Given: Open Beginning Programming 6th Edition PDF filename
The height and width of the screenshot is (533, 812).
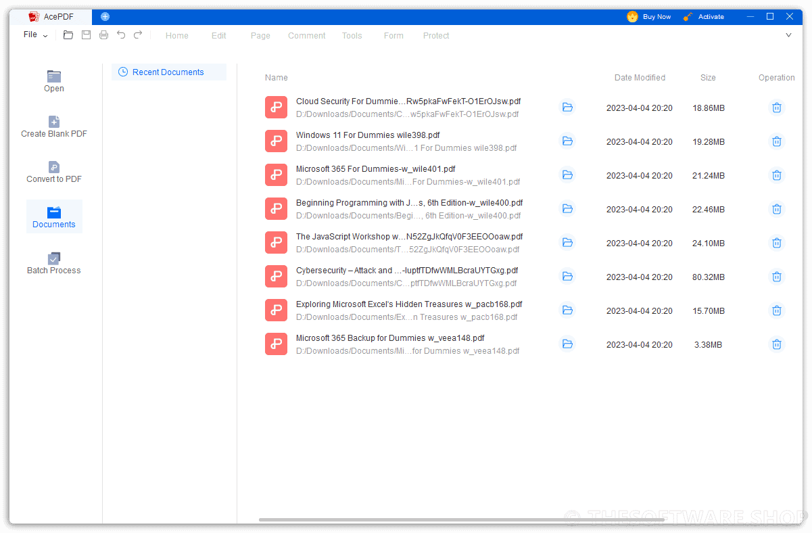Looking at the screenshot, I should click(x=409, y=203).
